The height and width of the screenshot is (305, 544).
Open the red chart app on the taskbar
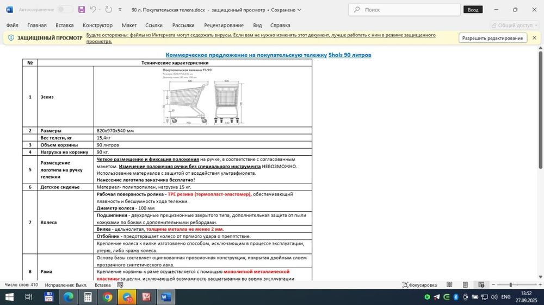point(146,297)
